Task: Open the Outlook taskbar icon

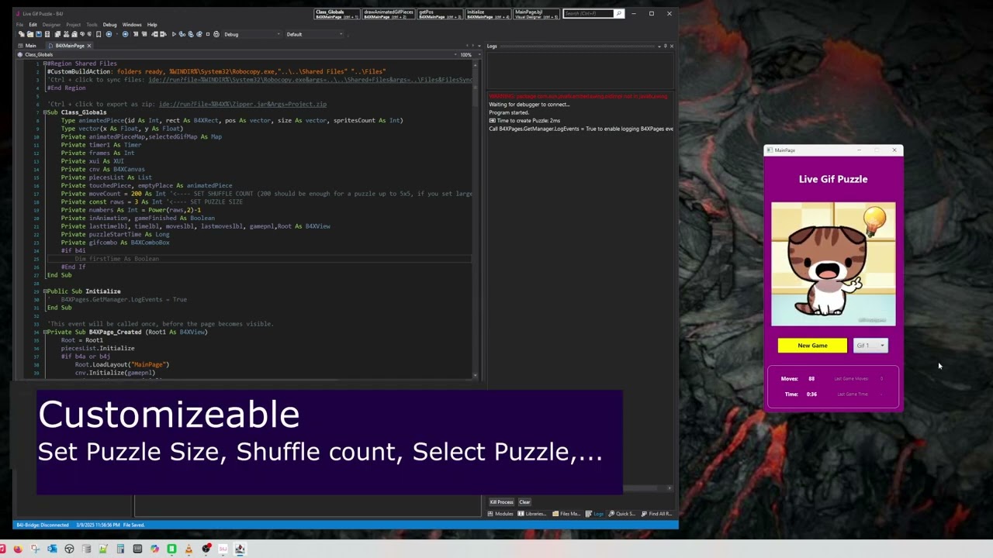Action: [52, 549]
